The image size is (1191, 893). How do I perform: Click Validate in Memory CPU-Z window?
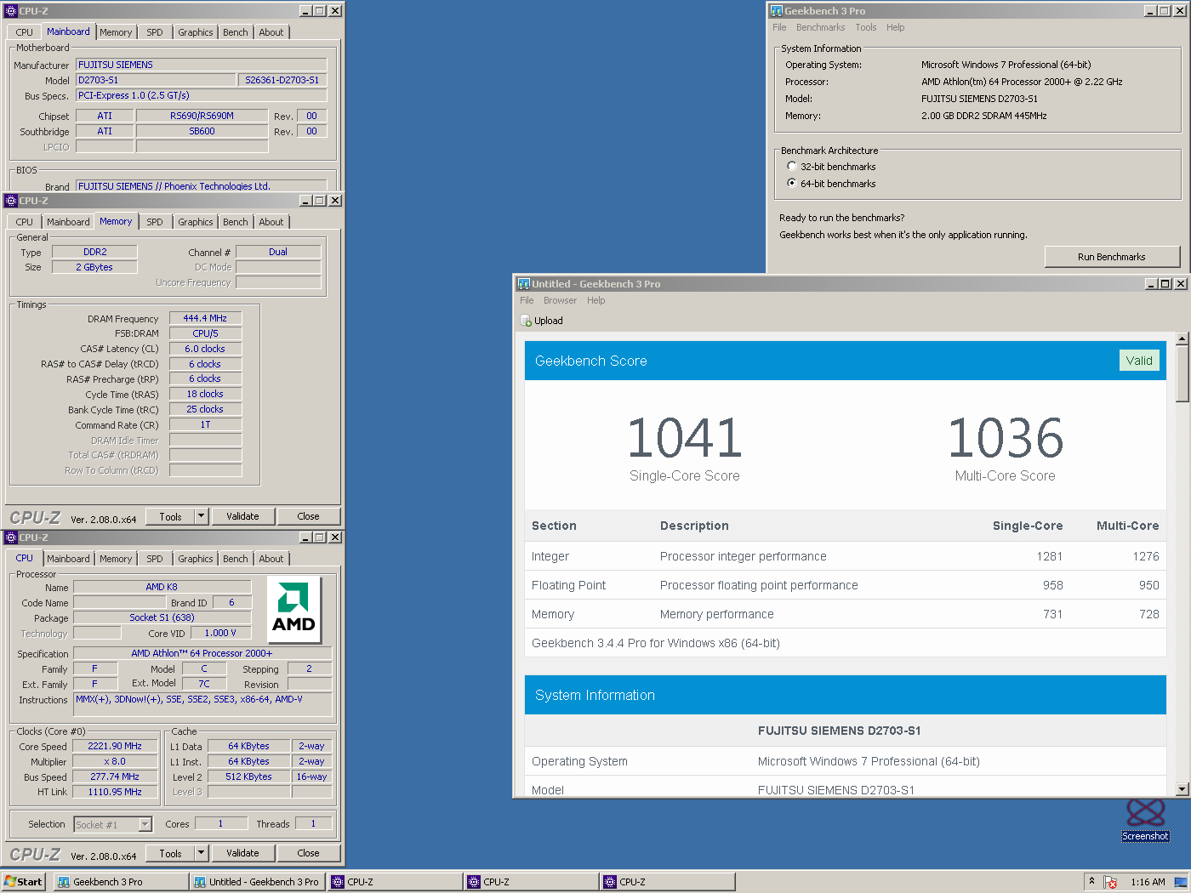pyautogui.click(x=242, y=516)
